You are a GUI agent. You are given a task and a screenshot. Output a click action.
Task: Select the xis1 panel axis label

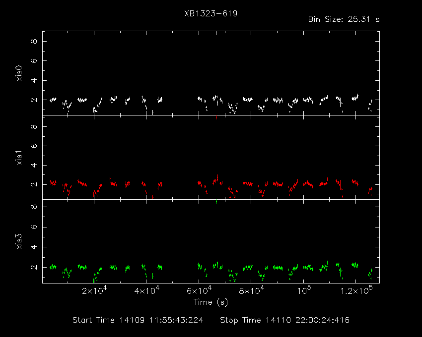19,158
